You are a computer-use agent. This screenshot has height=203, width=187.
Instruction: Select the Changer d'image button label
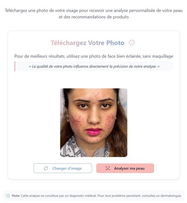[67, 168]
